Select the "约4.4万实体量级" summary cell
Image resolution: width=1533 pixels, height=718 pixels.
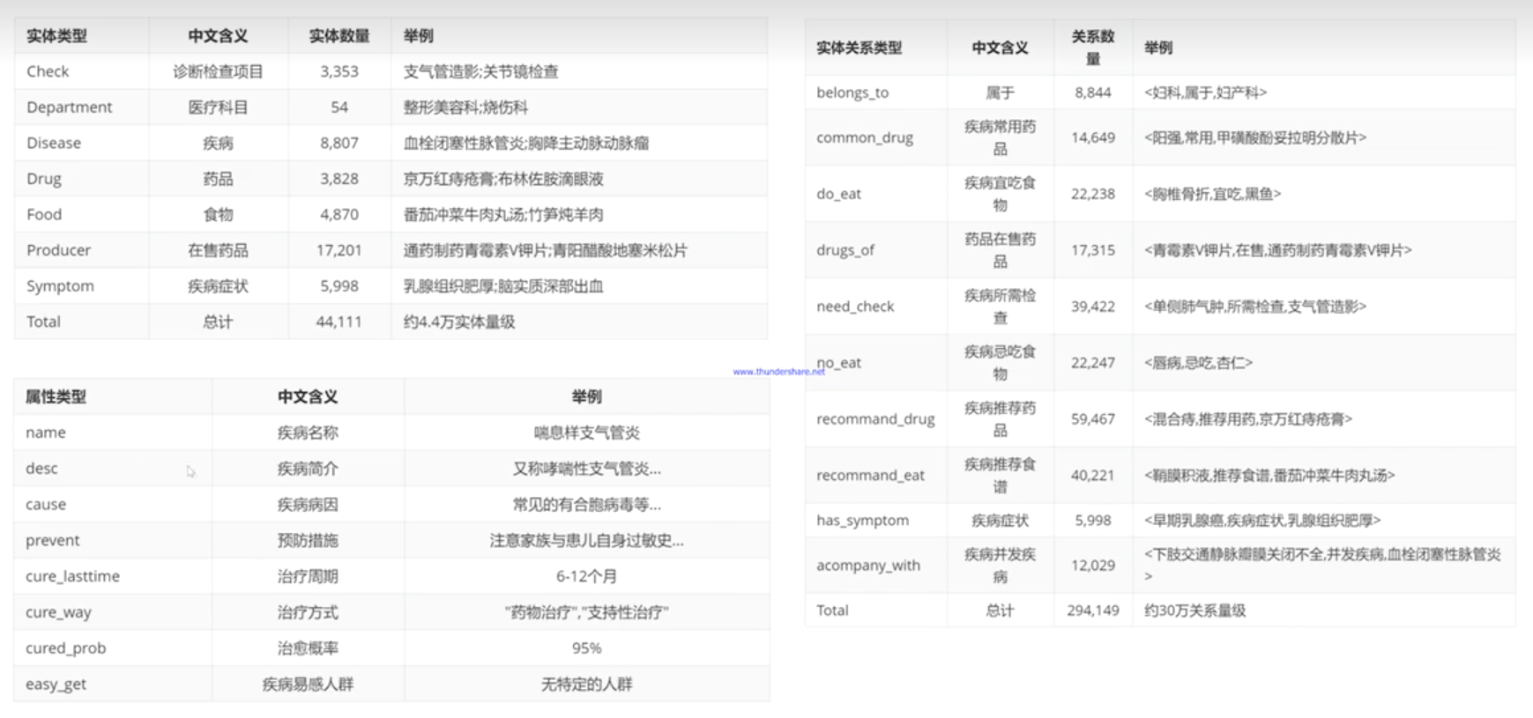click(459, 322)
